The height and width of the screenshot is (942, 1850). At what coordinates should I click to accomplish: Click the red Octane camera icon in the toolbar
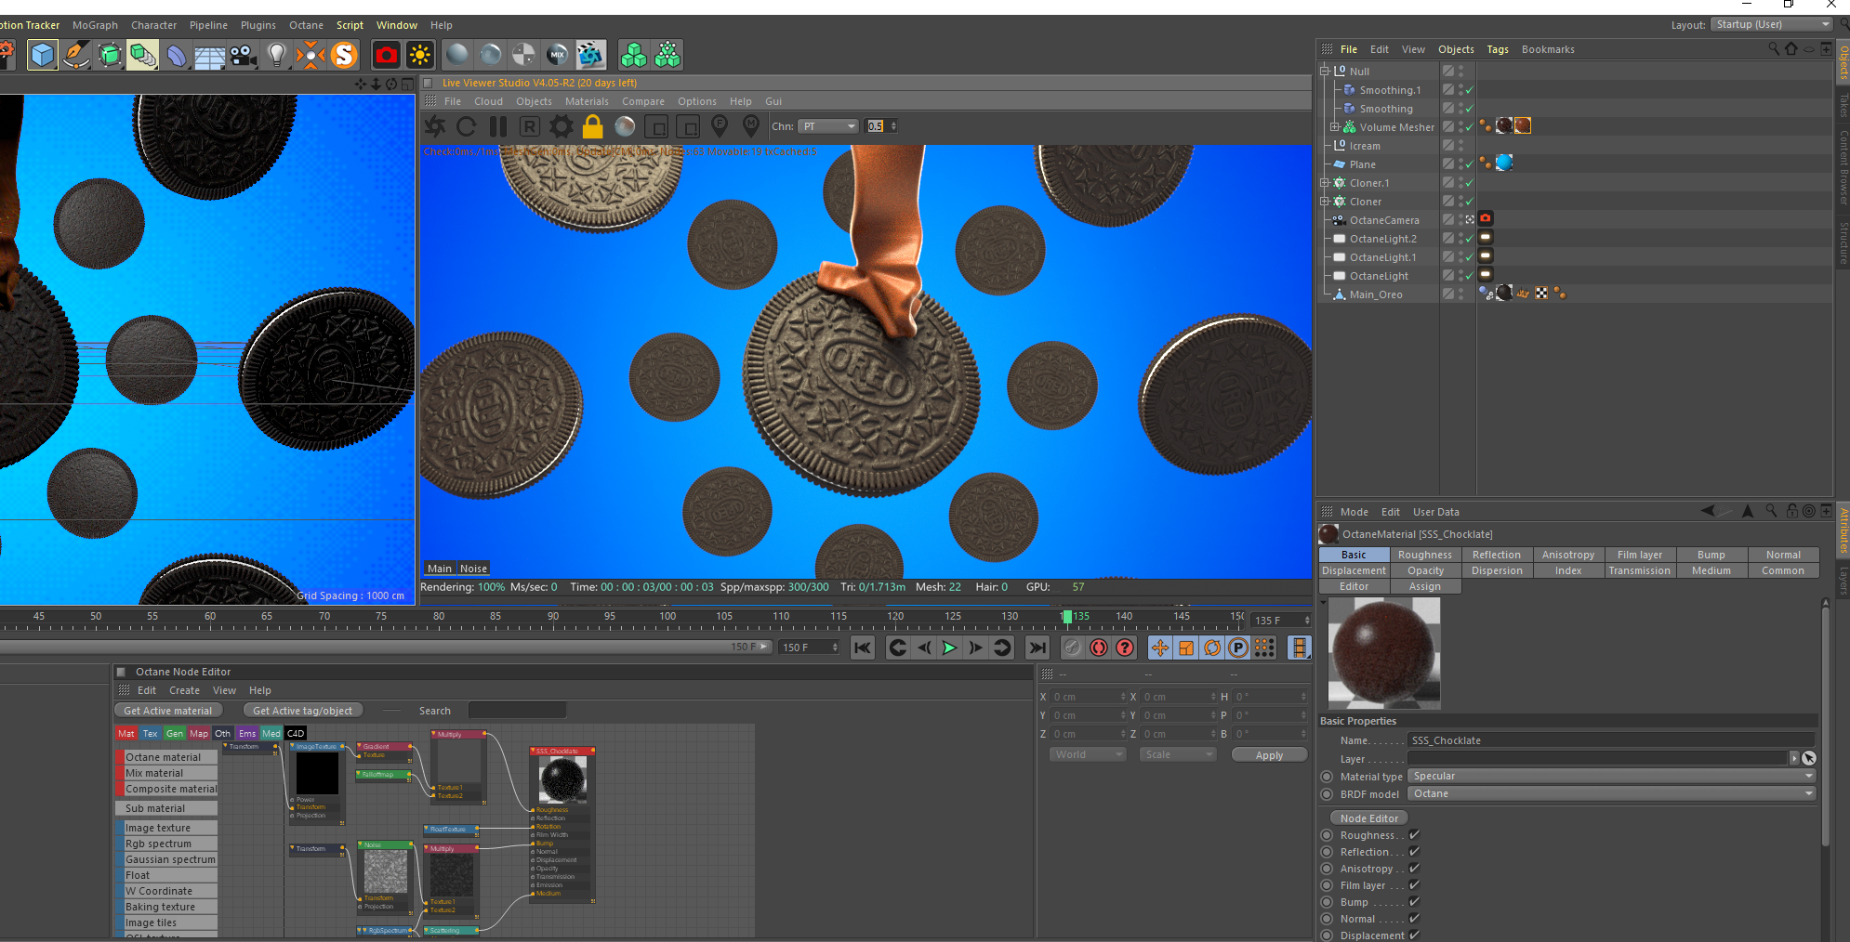click(x=386, y=56)
